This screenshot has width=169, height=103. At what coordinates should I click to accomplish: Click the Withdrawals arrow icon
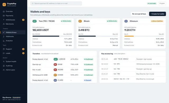pos(4,20)
